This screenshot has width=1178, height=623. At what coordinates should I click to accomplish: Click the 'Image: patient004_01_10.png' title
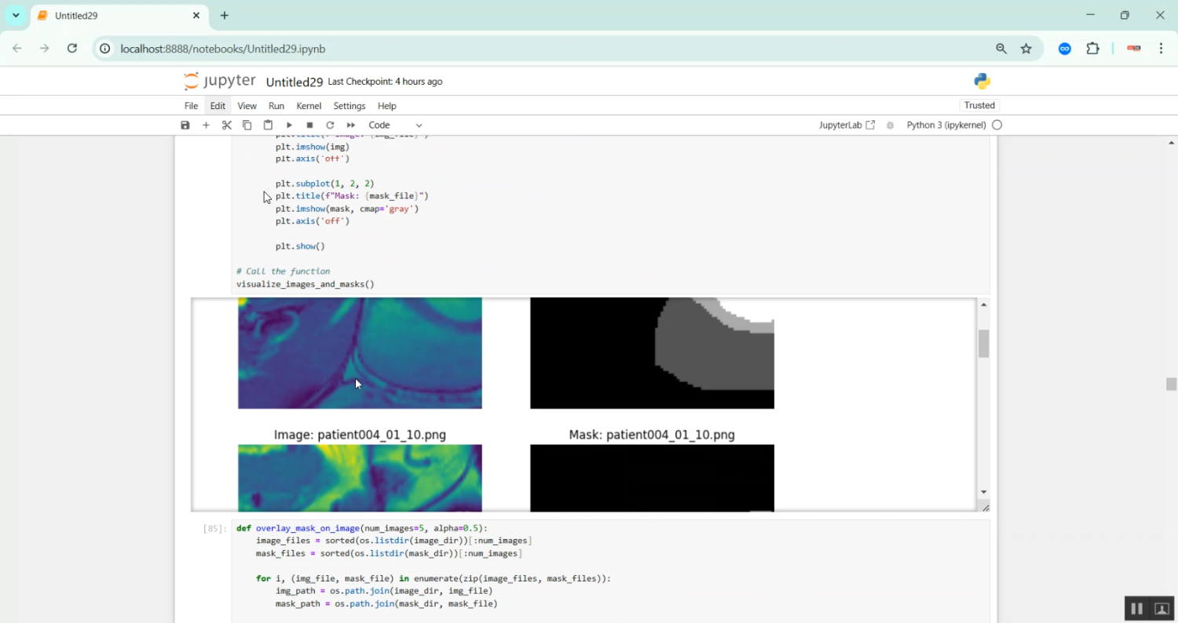360,435
